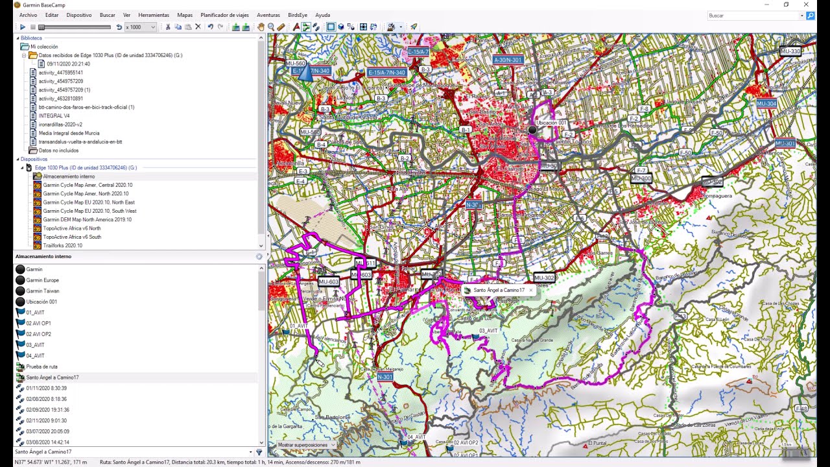Open the BirdsEye menu
The image size is (830, 467).
tap(298, 15)
